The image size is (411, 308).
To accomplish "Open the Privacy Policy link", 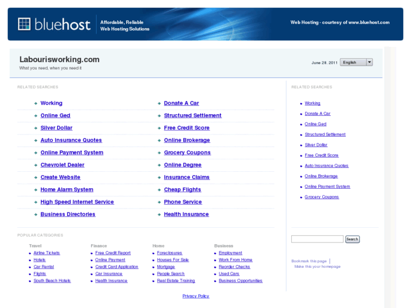I will pos(196,296).
